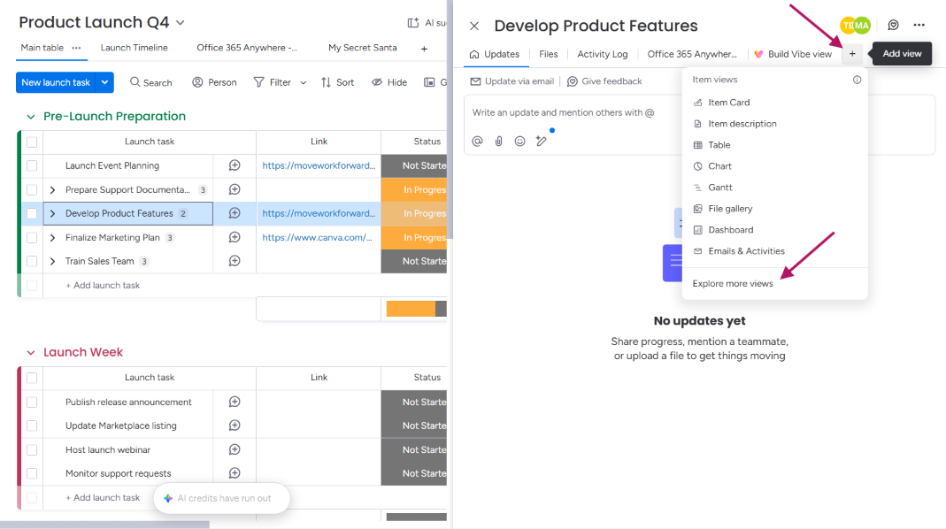The height and width of the screenshot is (529, 946).
Task: Click the Search tool in board toolbar
Action: pos(150,82)
